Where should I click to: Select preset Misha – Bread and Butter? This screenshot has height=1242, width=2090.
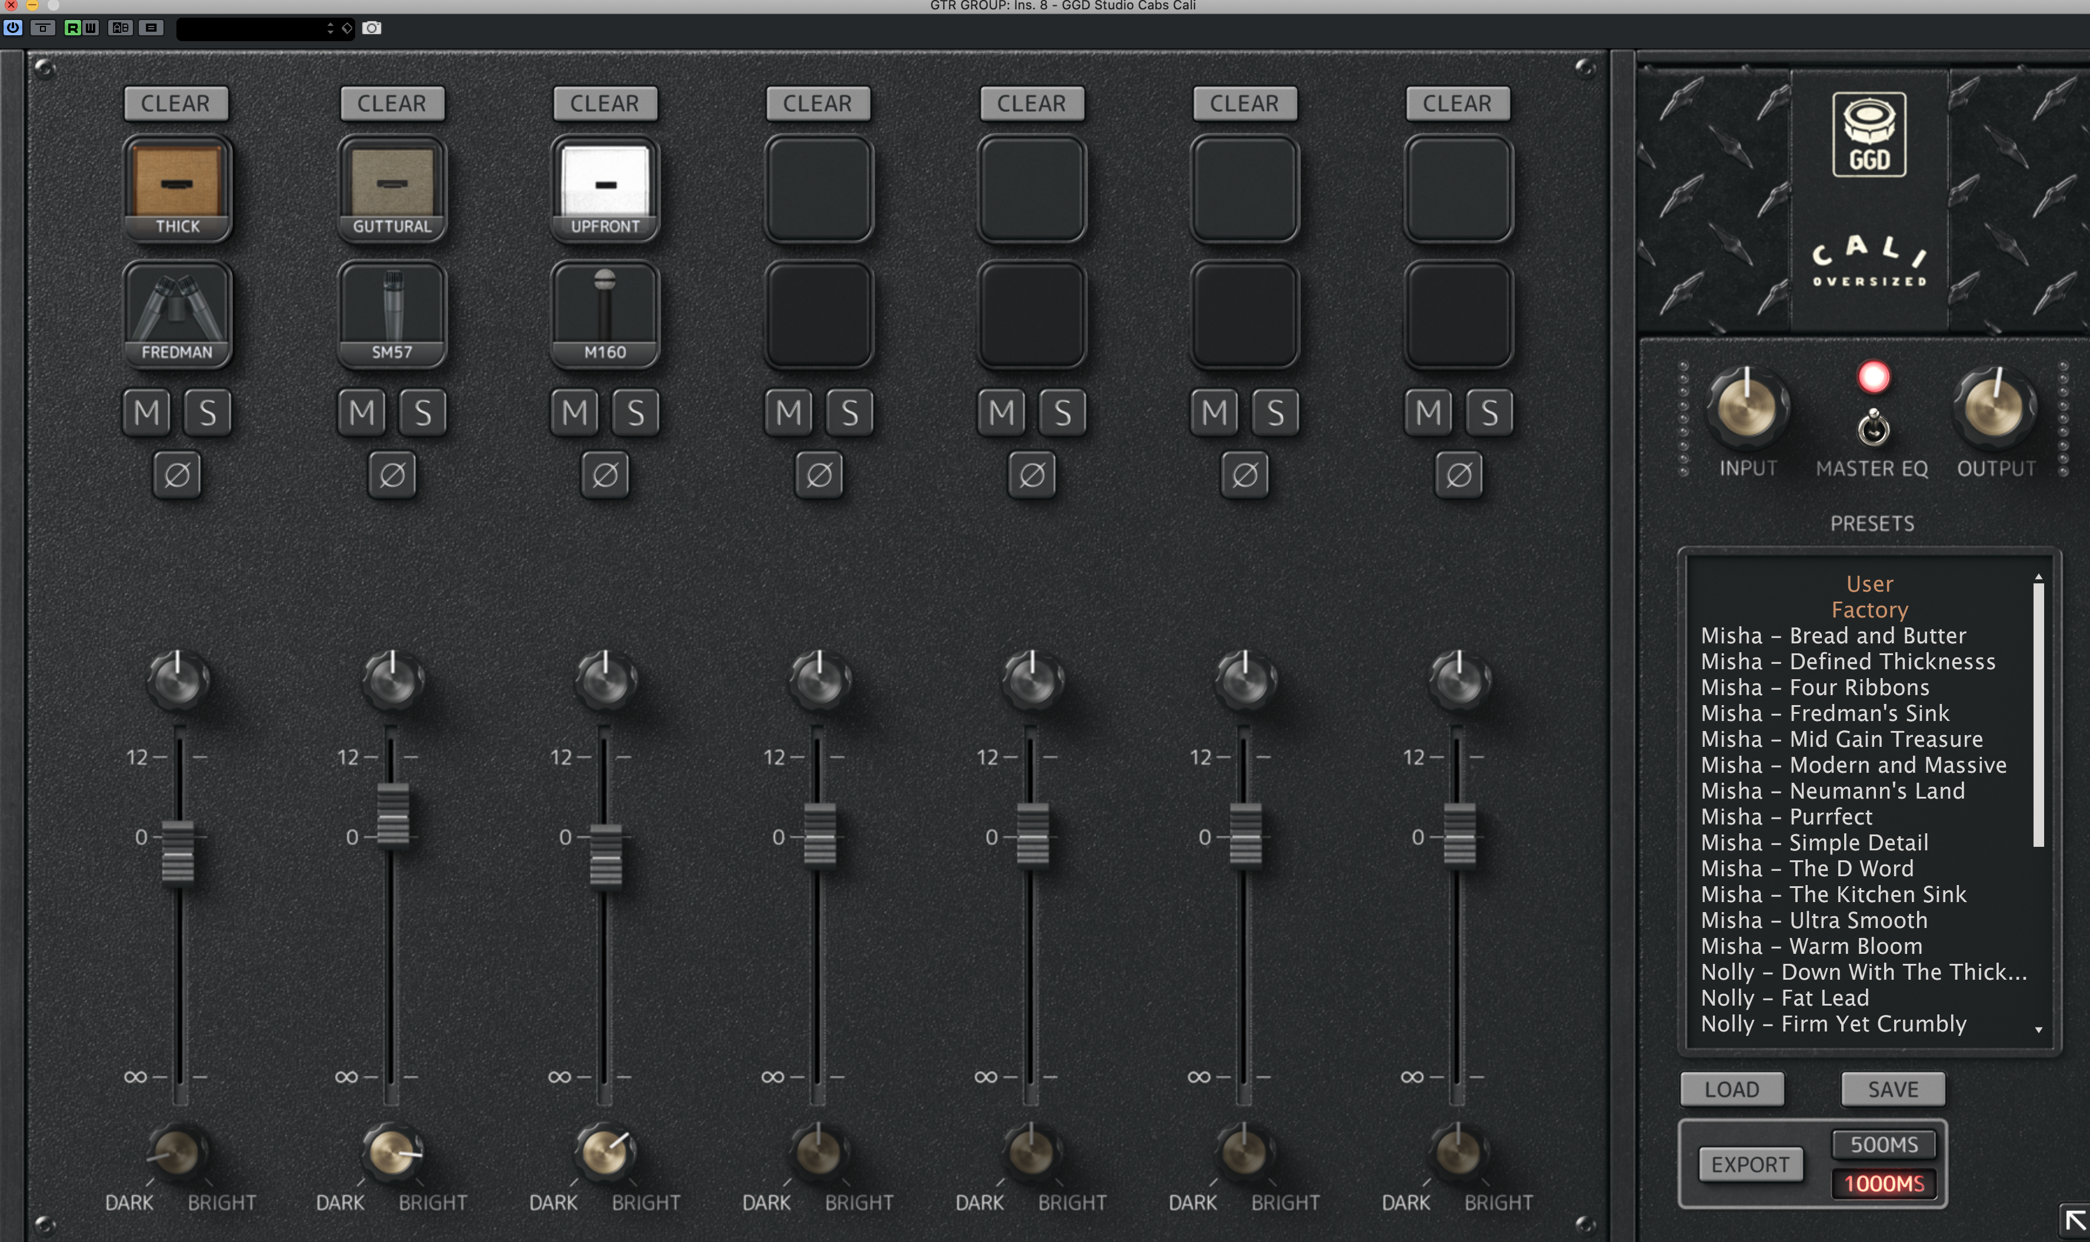[1833, 635]
